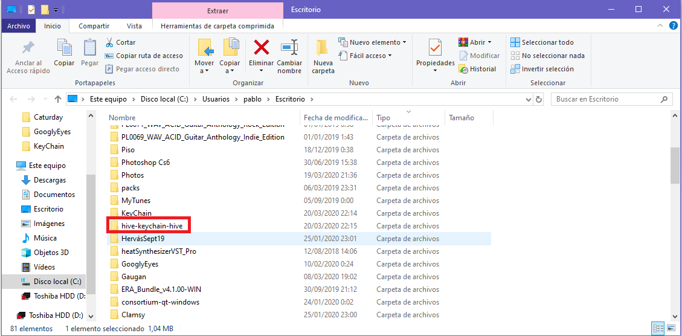This screenshot has width=682, height=336.
Task: Navigate to pablo in the breadcrumb
Action: tap(253, 99)
